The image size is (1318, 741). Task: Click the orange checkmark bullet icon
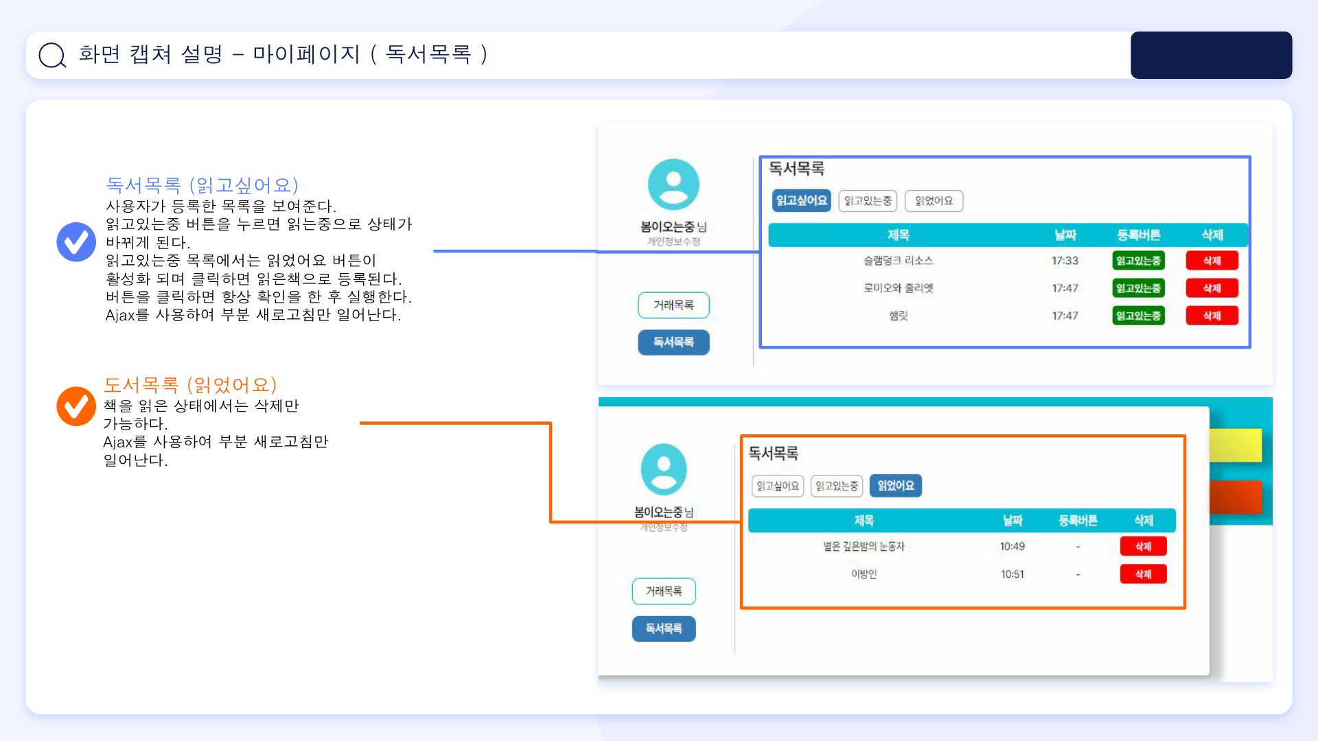click(x=76, y=406)
